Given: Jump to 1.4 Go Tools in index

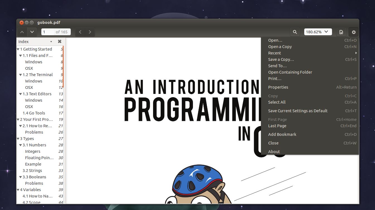Looking at the screenshot, I should click(x=34, y=113).
